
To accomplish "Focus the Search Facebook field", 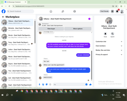I will point(20,11).
